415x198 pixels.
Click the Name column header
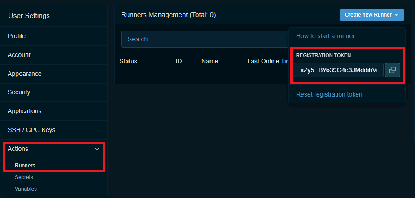point(210,62)
